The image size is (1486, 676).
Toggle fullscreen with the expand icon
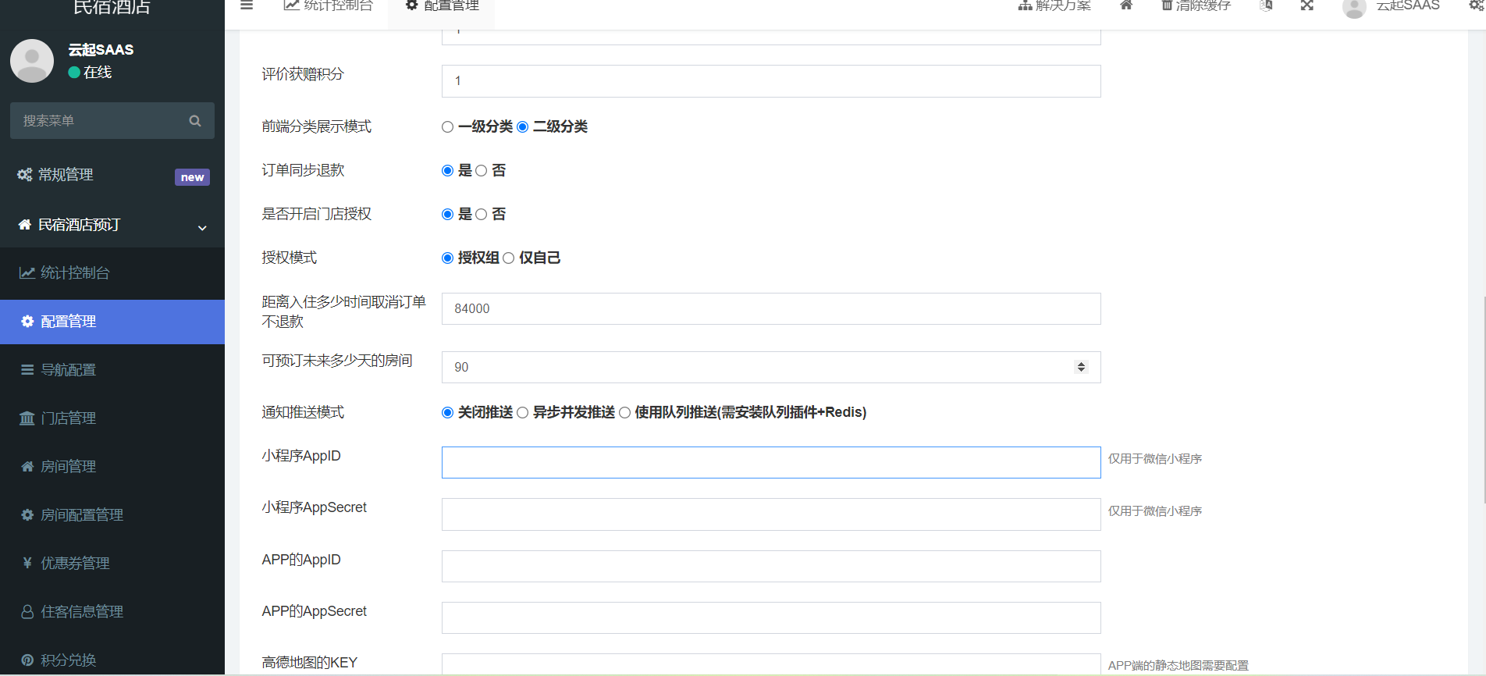pos(1307,5)
